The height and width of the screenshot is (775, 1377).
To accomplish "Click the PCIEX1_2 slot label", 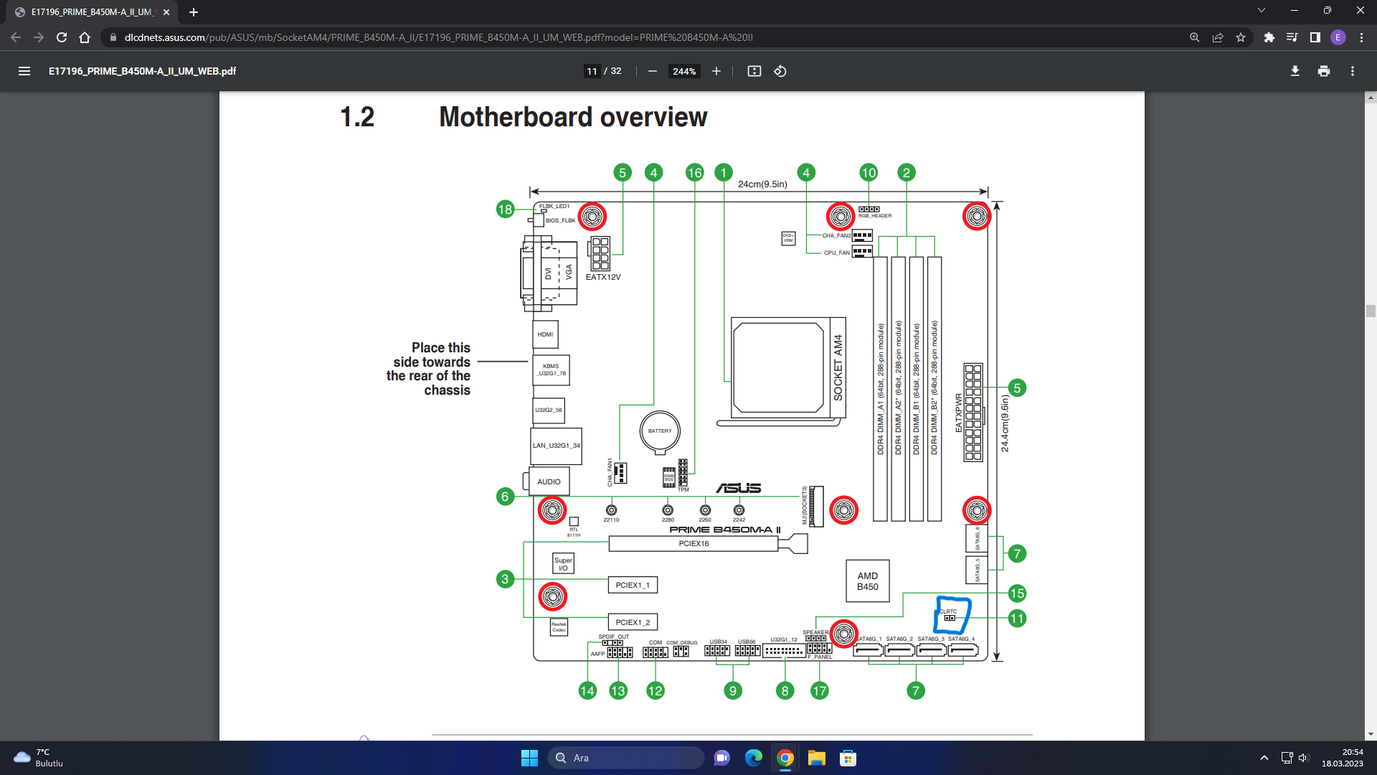I will click(633, 622).
